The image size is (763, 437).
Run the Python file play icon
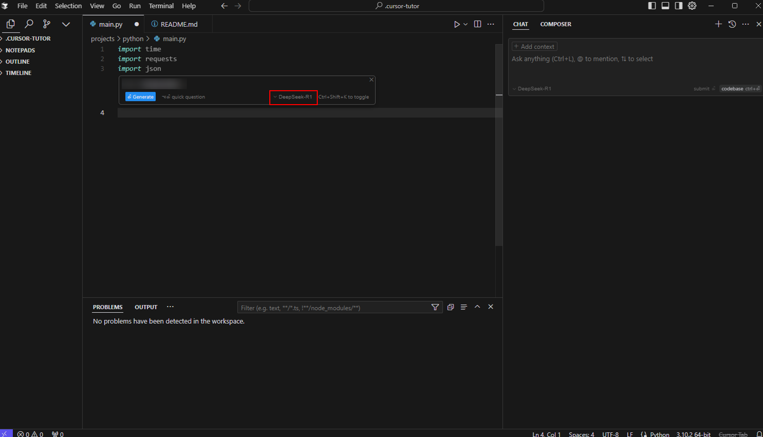pyautogui.click(x=457, y=24)
